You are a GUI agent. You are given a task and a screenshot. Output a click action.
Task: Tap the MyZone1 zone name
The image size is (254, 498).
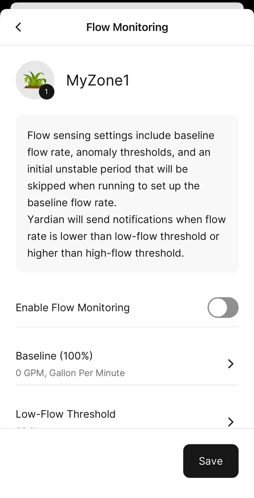pyautogui.click(x=98, y=80)
